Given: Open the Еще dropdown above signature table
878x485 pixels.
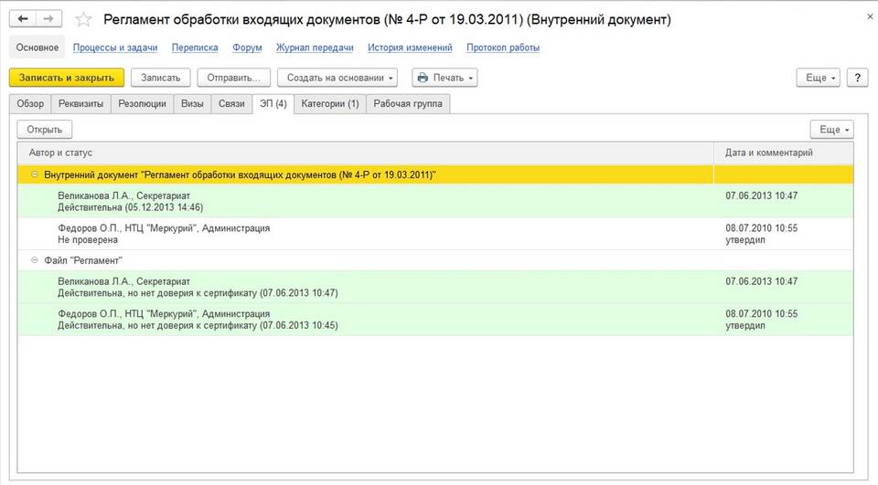Looking at the screenshot, I should pyautogui.click(x=832, y=129).
